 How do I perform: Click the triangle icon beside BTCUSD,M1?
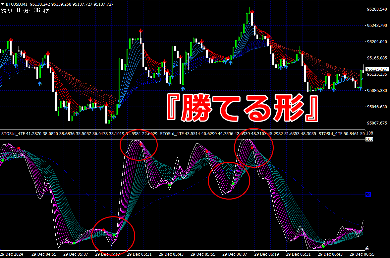point(3,4)
